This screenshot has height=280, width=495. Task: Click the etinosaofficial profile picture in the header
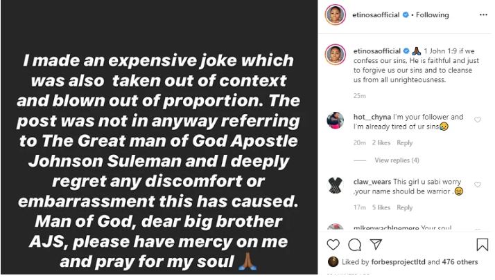click(x=335, y=15)
